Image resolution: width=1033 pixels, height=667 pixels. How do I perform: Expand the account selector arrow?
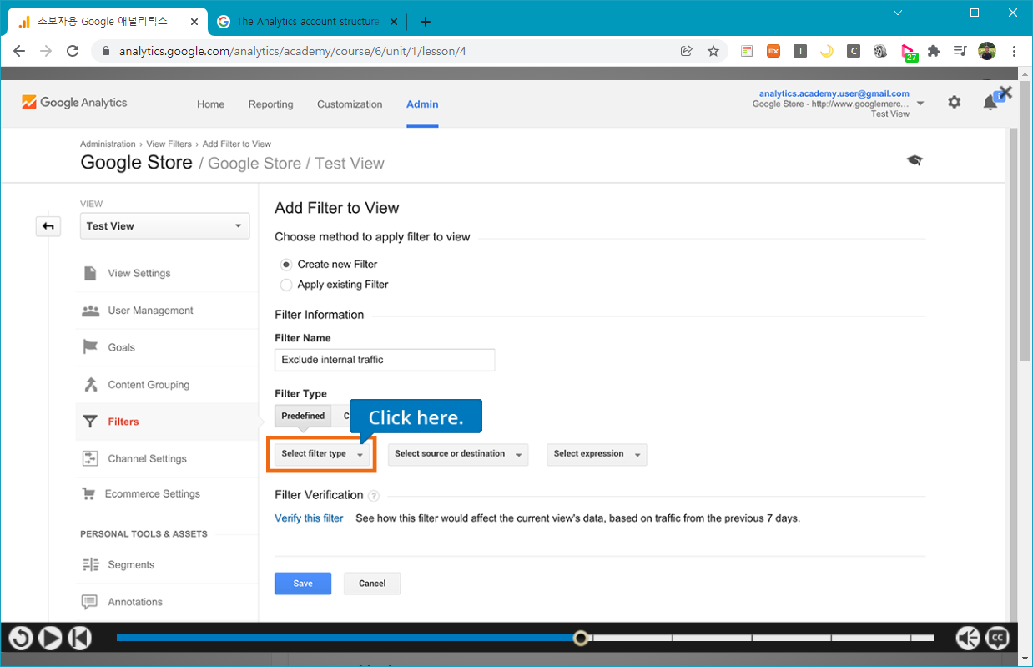(920, 104)
